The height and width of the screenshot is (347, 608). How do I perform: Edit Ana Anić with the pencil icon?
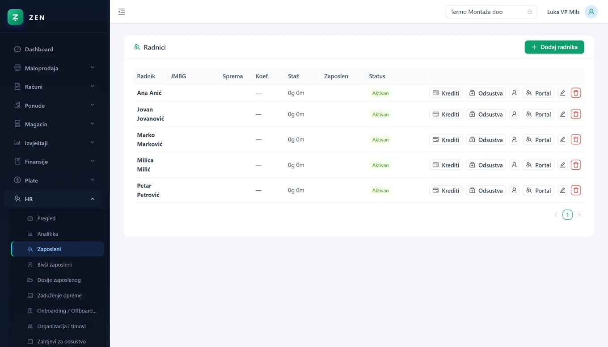coord(562,93)
